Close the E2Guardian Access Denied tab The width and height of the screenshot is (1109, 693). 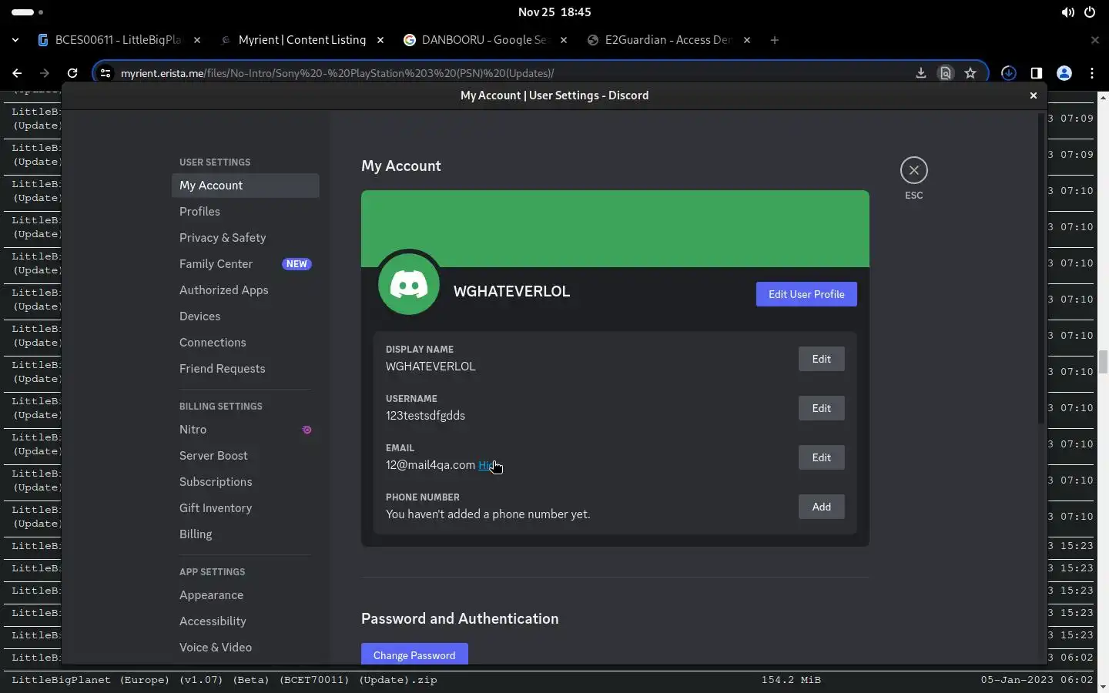pos(747,40)
